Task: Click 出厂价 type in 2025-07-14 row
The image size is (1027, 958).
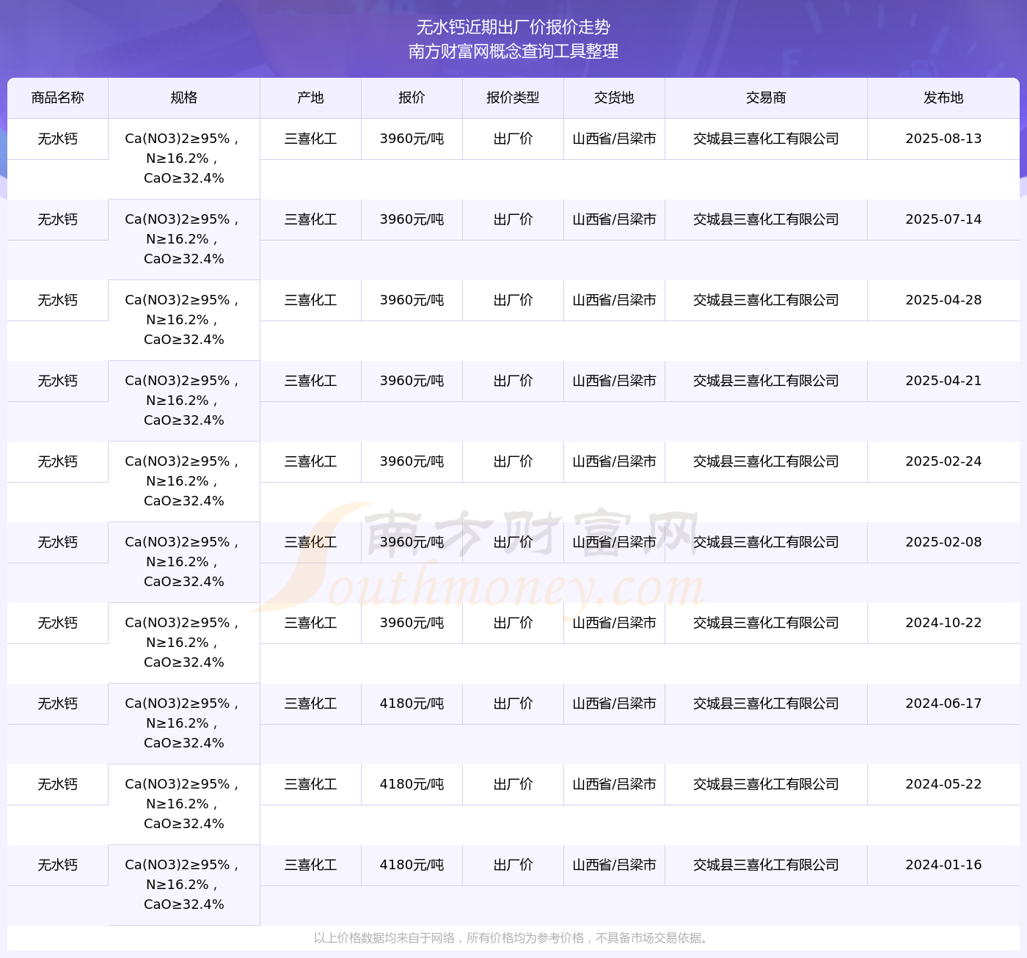Action: (x=513, y=219)
